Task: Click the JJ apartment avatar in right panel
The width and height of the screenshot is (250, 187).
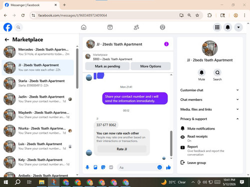Action: pos(209,48)
